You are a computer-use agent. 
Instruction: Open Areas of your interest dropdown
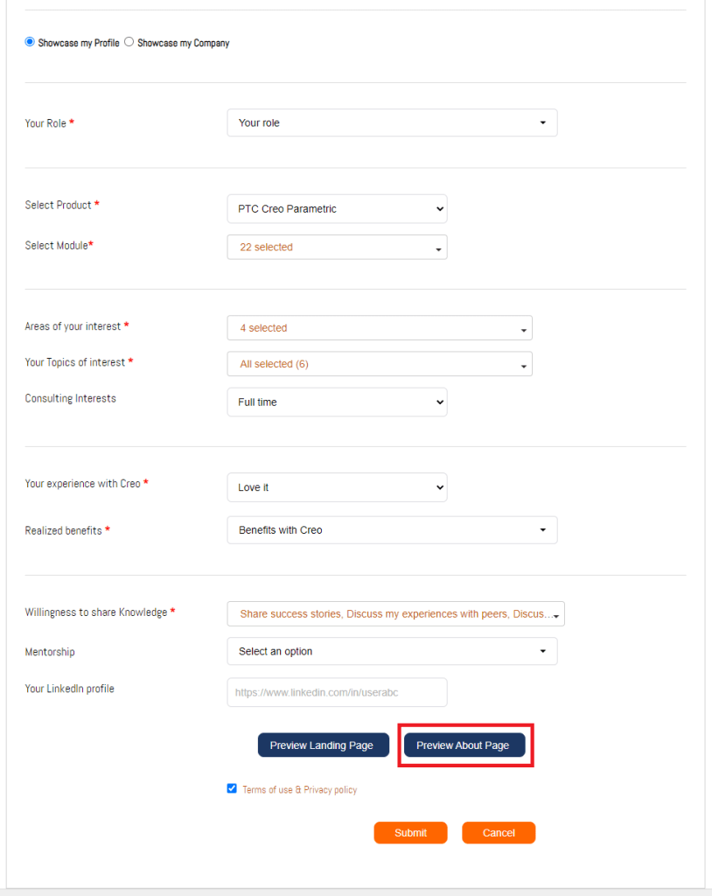(x=379, y=328)
